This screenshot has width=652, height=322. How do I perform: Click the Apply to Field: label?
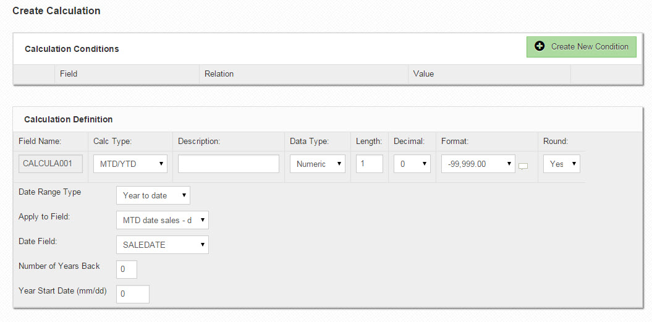pyautogui.click(x=44, y=217)
